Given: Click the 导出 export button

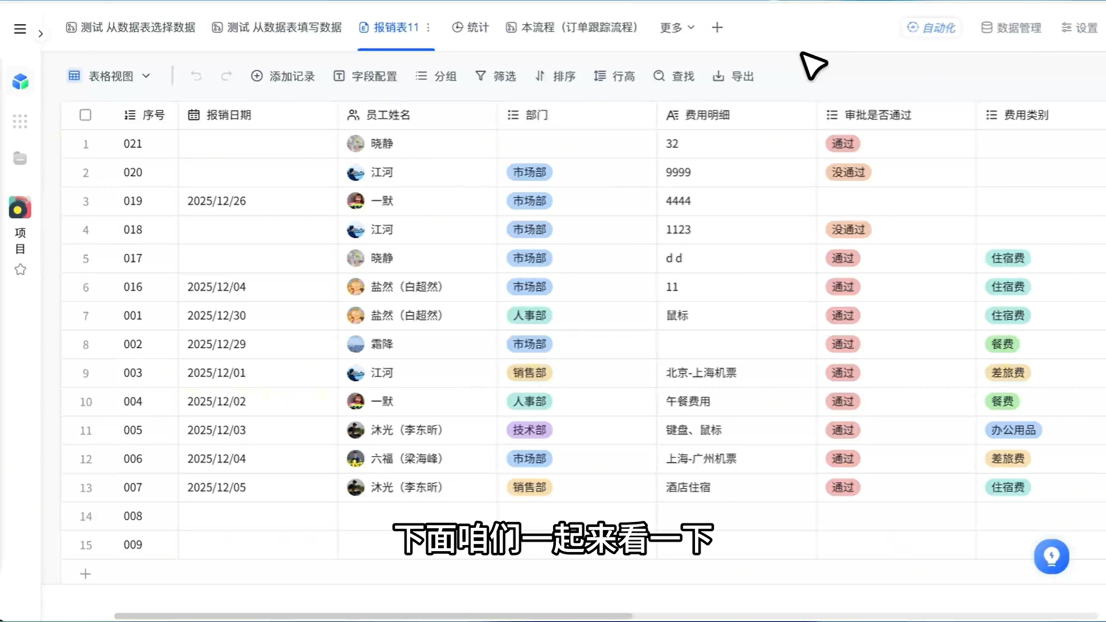Looking at the screenshot, I should coord(733,76).
